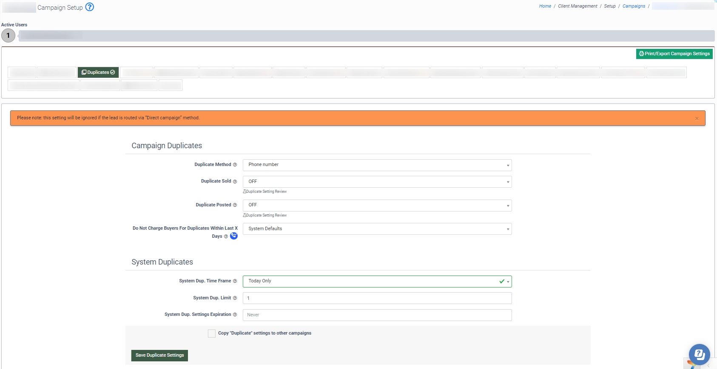Open the Duplicate Posted dropdown

377,206
